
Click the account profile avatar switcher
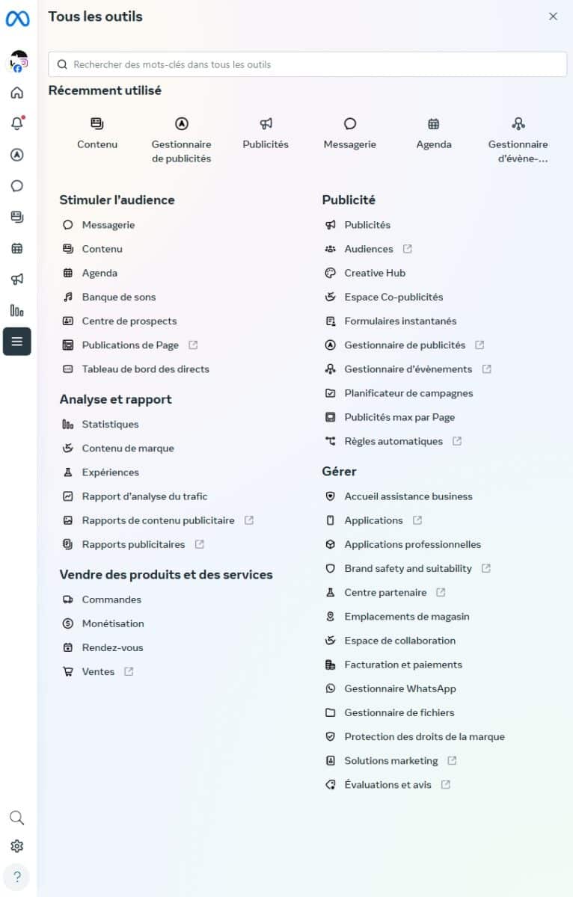[18, 62]
